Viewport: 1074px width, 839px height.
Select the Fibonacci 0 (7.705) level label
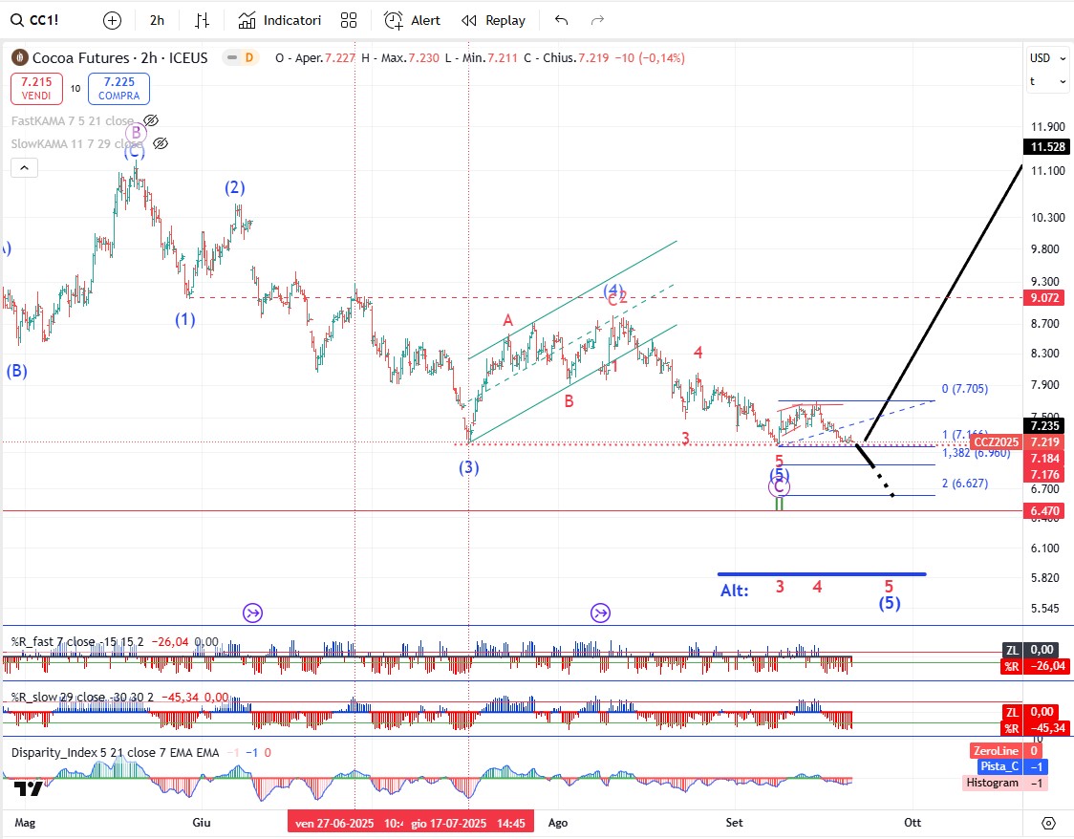point(964,388)
